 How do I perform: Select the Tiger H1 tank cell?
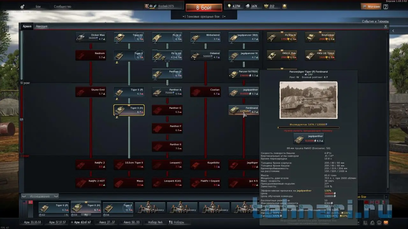(129, 37)
